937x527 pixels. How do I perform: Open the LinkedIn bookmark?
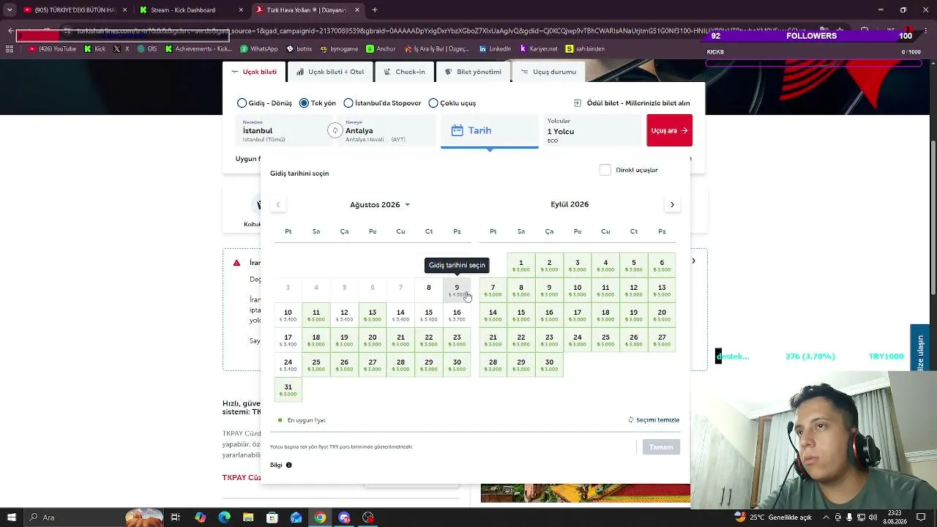point(495,49)
